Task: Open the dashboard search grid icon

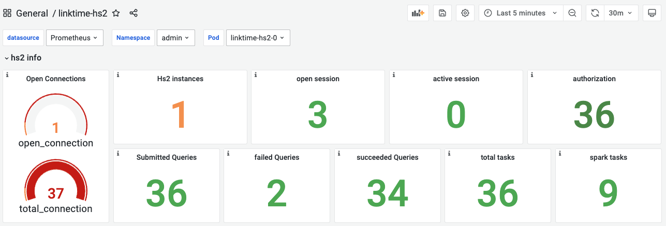Action: coord(8,13)
